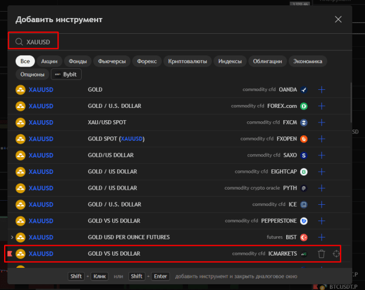Click the crosshair target icon on ICMARKETS row
The height and width of the screenshot is (290, 365).
coord(336,254)
